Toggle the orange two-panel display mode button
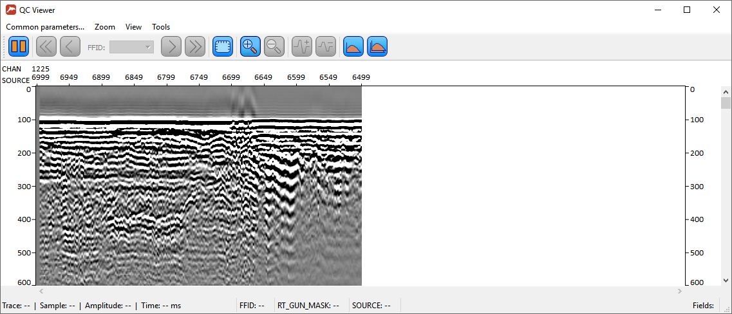This screenshot has height=314, width=732. tap(19, 47)
